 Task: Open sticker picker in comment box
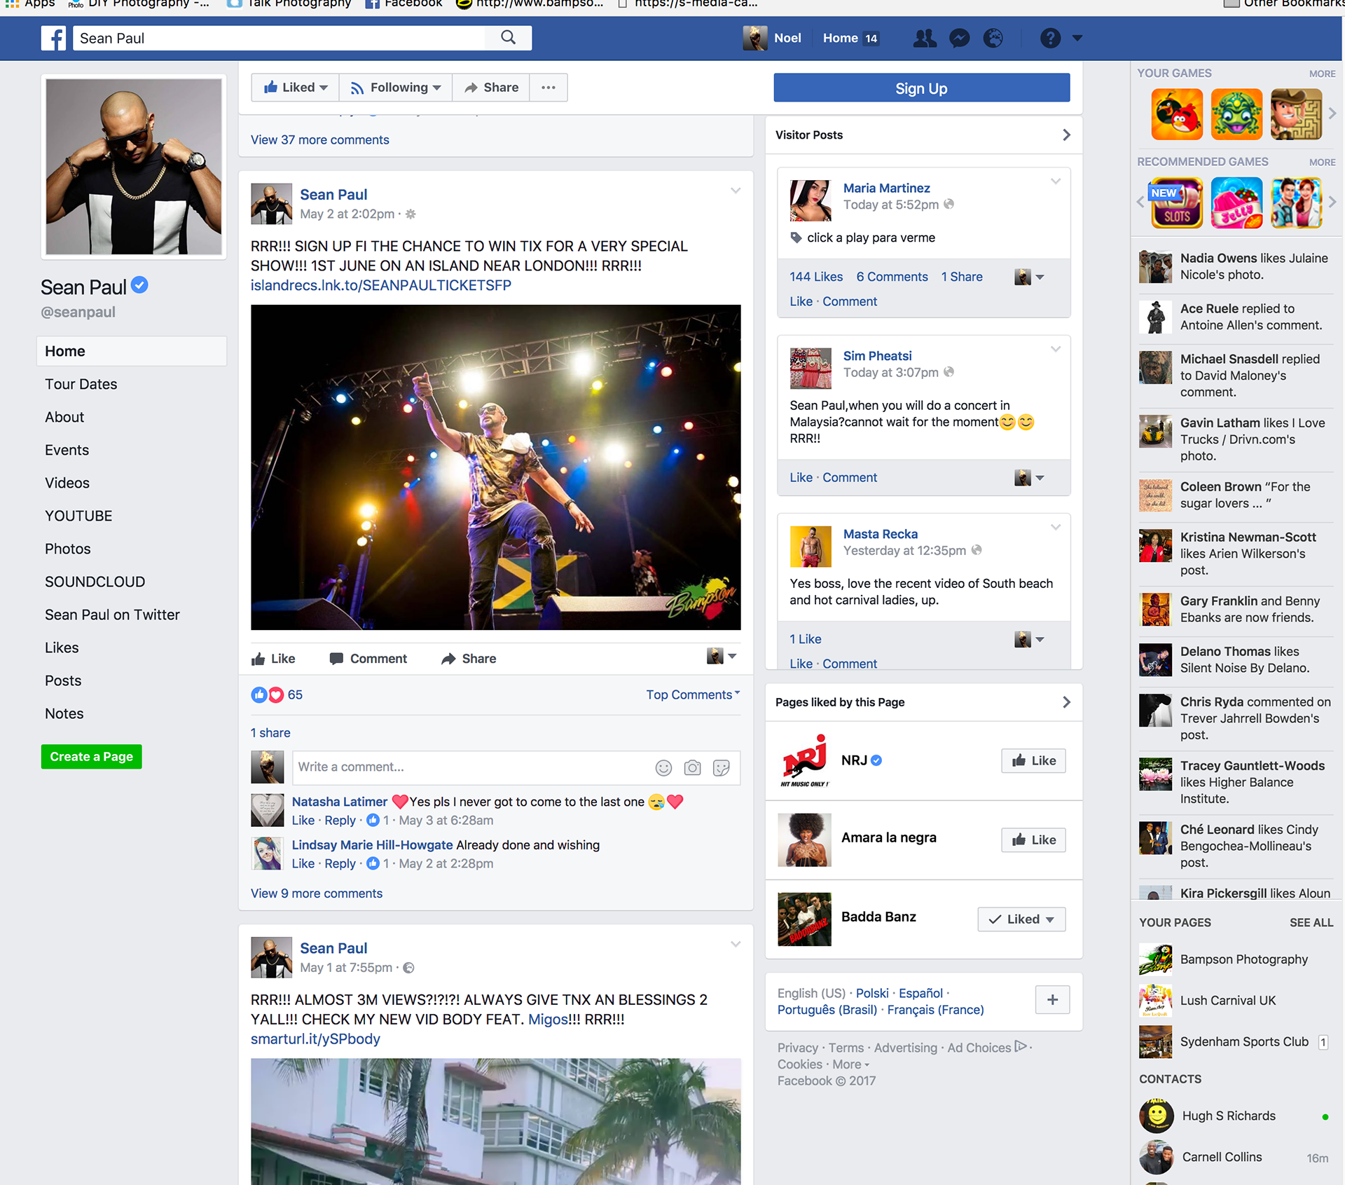tap(721, 768)
